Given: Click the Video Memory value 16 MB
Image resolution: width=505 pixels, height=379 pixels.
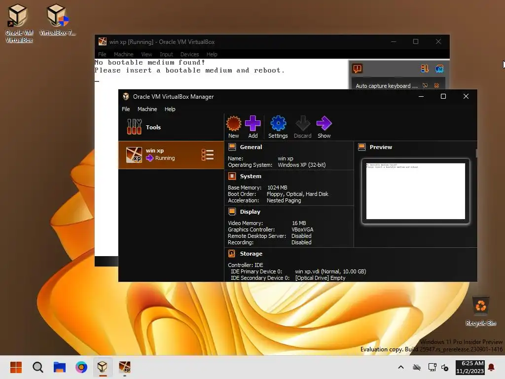Looking at the screenshot, I should 299,223.
